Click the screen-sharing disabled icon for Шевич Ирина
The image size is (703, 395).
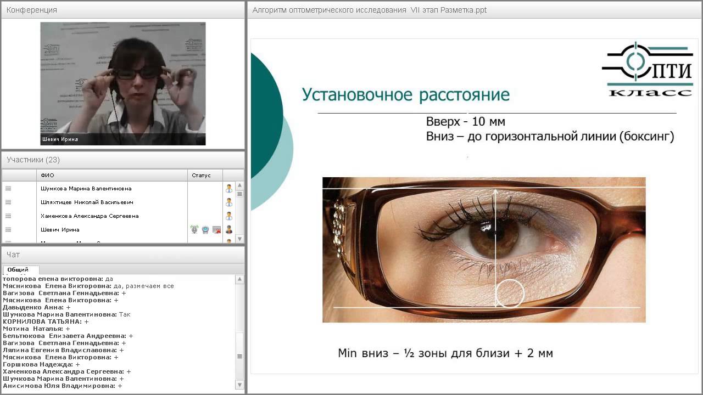click(x=217, y=230)
